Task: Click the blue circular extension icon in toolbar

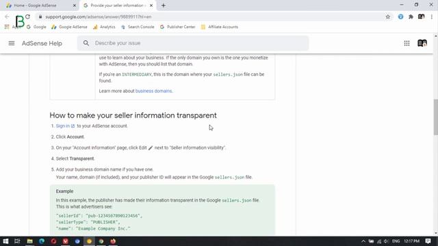Action: pyautogui.click(x=400, y=16)
